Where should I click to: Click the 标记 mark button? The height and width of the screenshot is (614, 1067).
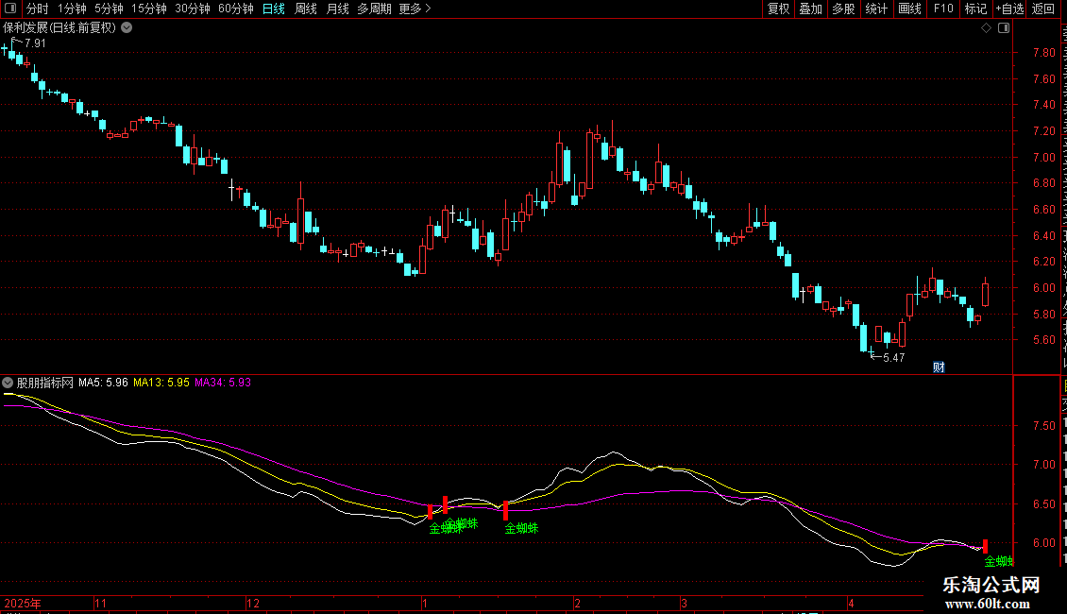pos(975,9)
